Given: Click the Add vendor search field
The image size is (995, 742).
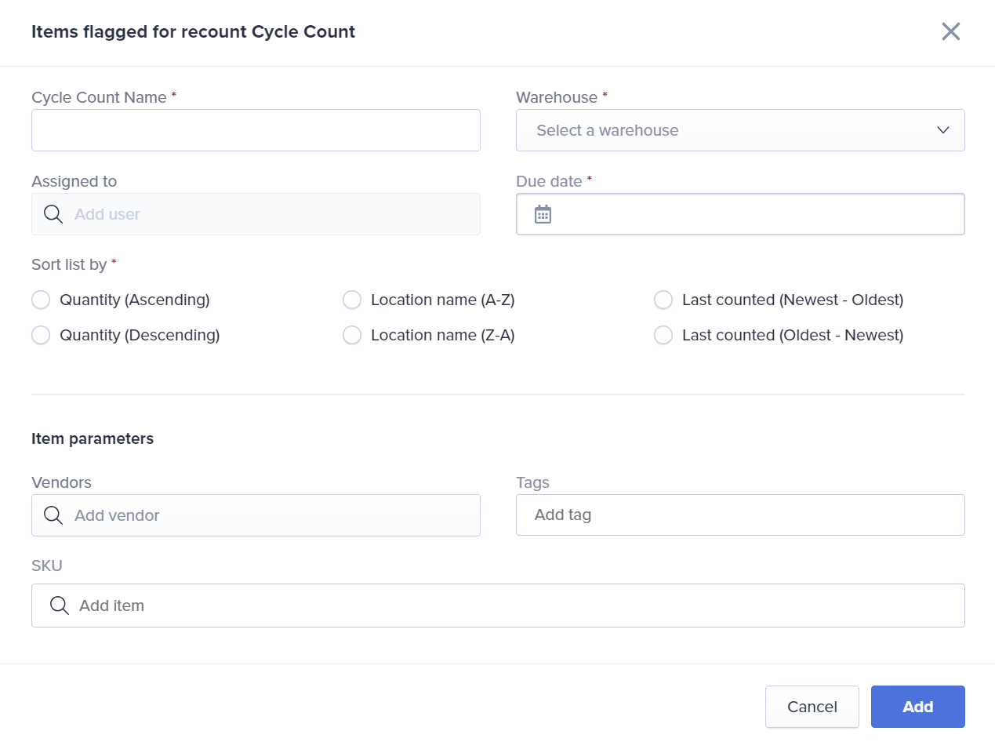Looking at the screenshot, I should [256, 515].
